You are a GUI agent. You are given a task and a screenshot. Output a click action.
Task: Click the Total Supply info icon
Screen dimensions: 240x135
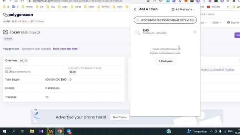70,79
